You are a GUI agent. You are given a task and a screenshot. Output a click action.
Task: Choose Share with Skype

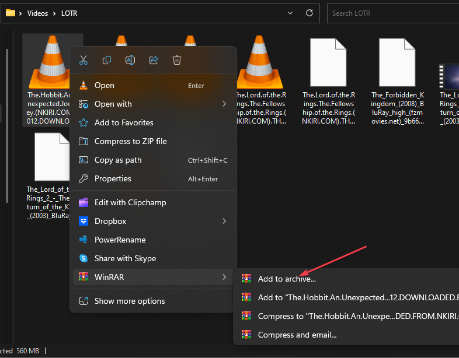(x=153, y=258)
